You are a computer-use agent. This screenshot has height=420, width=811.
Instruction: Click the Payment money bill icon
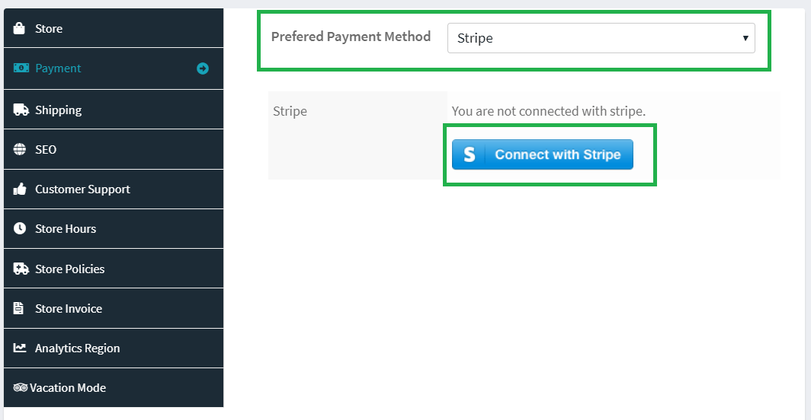click(x=21, y=68)
